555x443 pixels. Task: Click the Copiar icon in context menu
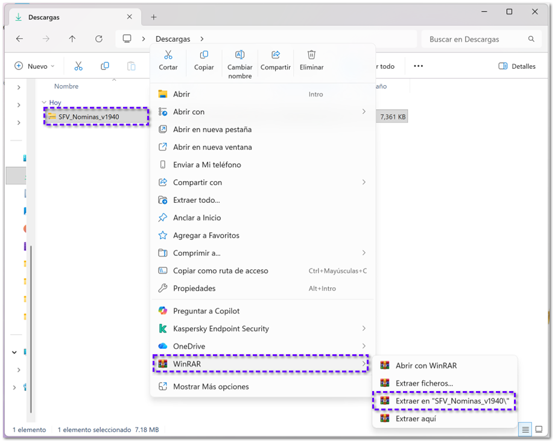click(204, 55)
